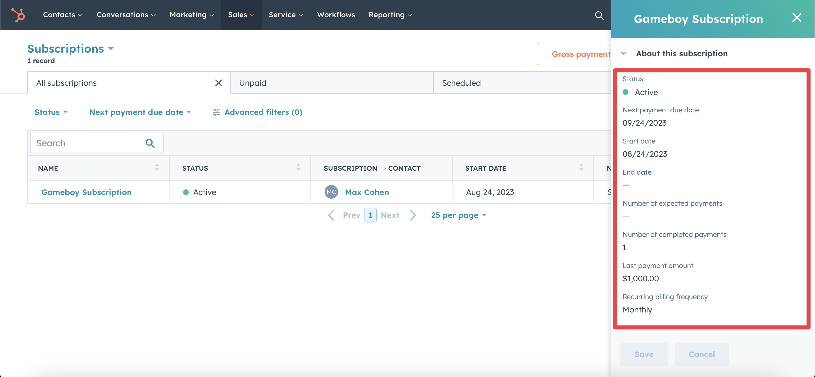The width and height of the screenshot is (815, 377).
Task: Click Max Cohen's avatar circle
Action: pyautogui.click(x=331, y=192)
